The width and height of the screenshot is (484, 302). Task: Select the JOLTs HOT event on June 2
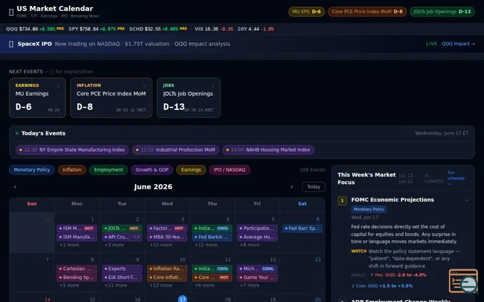pyautogui.click(x=122, y=228)
